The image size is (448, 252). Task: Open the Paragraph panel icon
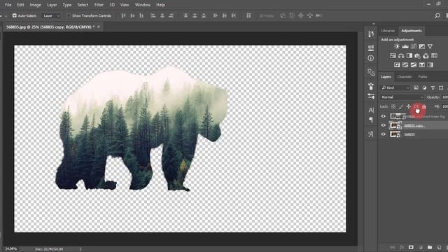[371, 119]
